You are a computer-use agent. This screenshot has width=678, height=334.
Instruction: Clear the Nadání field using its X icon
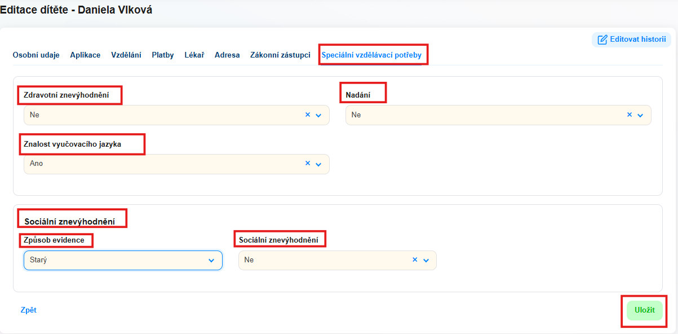point(630,115)
